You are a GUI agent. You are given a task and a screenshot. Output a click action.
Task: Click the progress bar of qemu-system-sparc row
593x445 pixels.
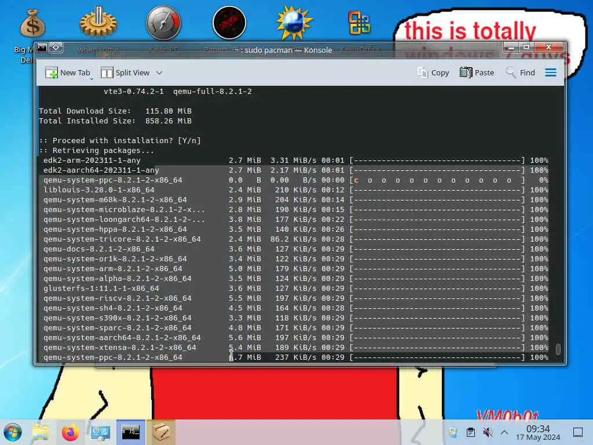tap(438, 328)
